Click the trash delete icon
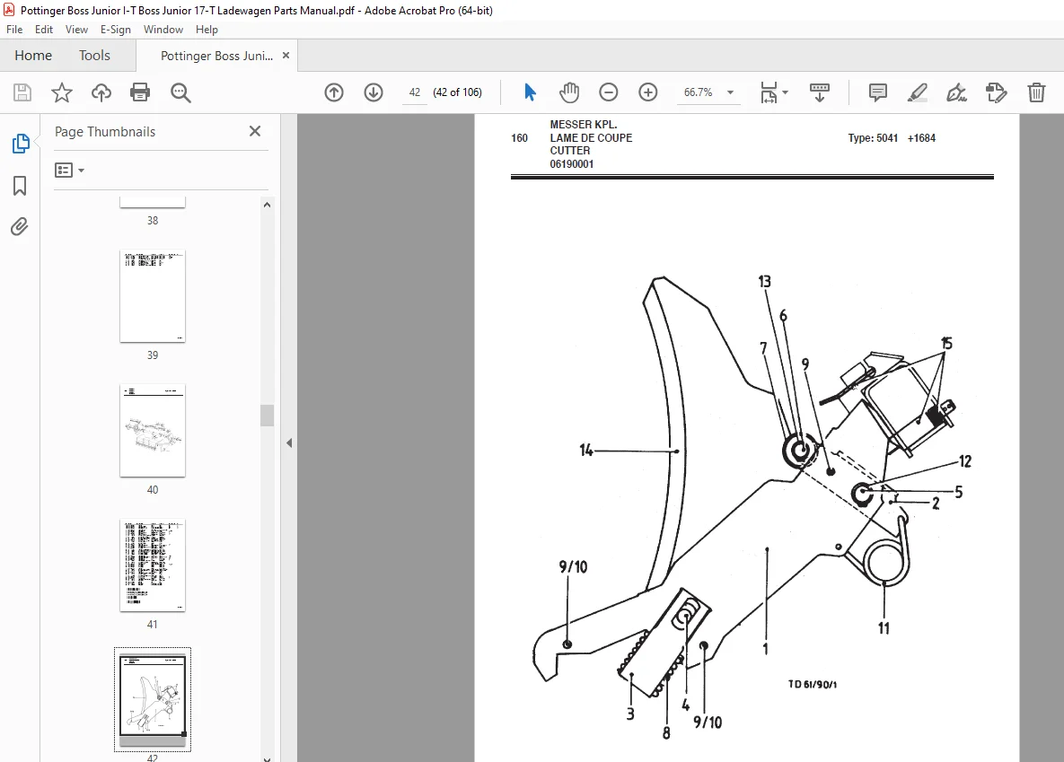 [x=1036, y=92]
